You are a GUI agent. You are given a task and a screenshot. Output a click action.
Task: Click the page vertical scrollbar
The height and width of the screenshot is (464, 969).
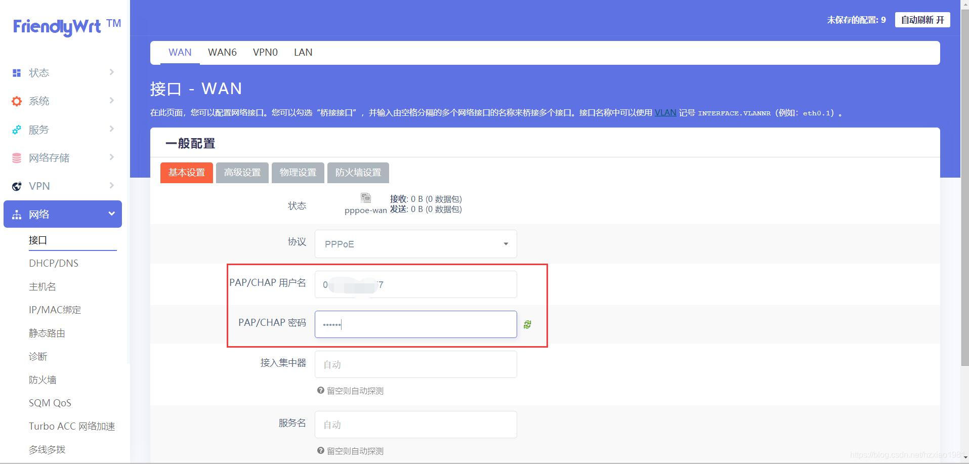[x=964, y=202]
